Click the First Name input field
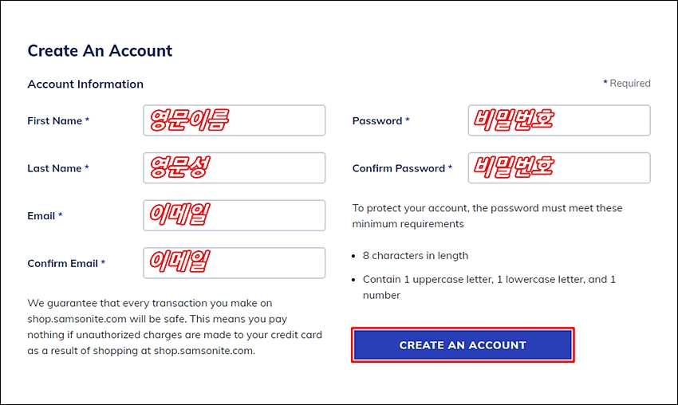The height and width of the screenshot is (405, 678). coord(234,120)
